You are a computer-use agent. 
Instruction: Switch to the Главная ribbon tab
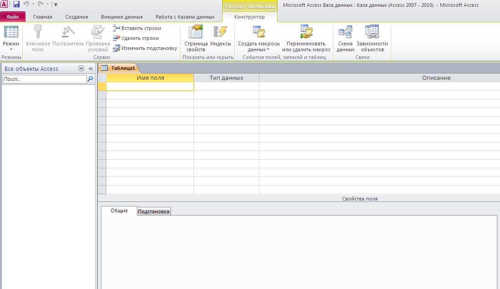point(43,17)
